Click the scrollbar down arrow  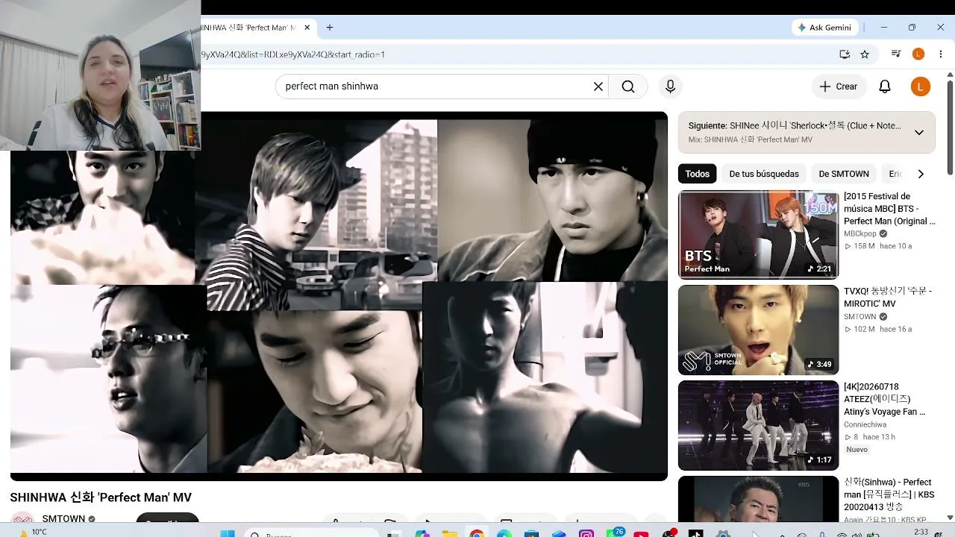950,517
